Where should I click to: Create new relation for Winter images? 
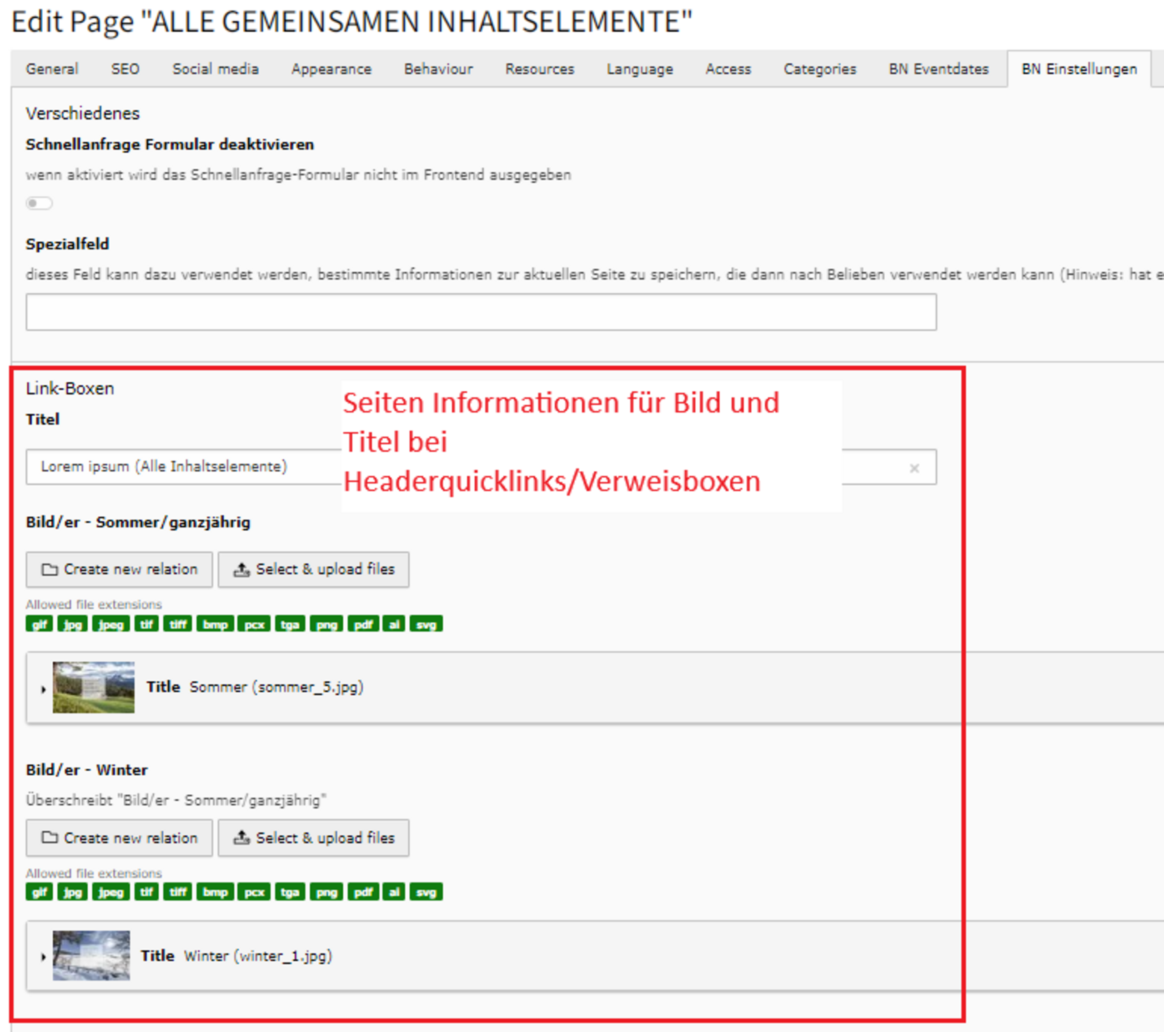click(119, 838)
